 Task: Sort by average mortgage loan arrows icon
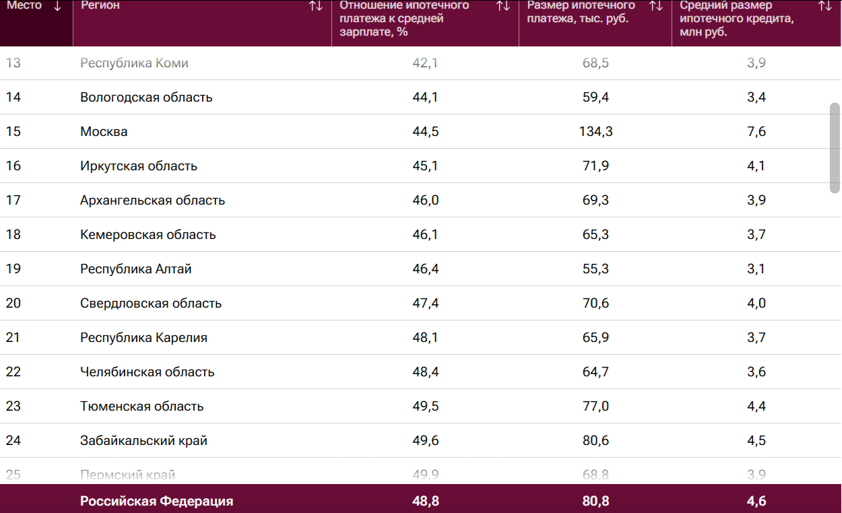[x=824, y=6]
